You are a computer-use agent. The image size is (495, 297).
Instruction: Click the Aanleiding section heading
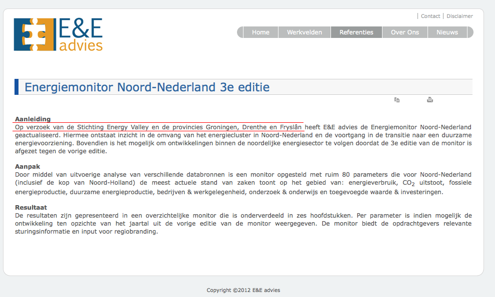pos(32,119)
